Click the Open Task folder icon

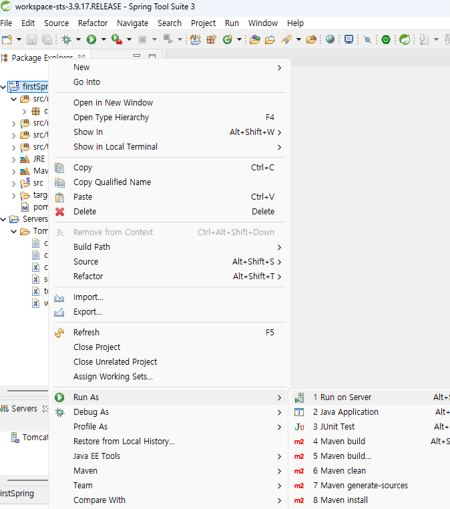pyautogui.click(x=270, y=39)
